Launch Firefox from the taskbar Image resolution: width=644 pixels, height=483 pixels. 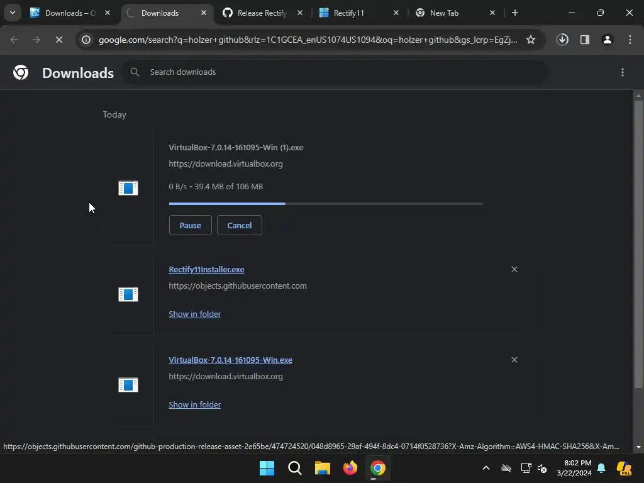pos(350,468)
